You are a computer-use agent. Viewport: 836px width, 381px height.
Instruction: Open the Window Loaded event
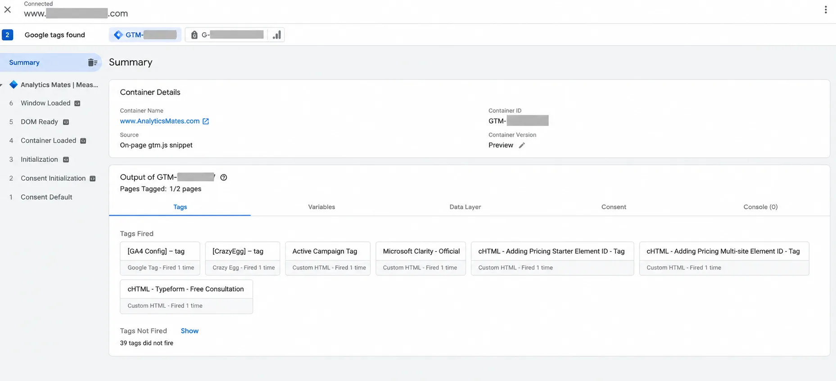45,103
